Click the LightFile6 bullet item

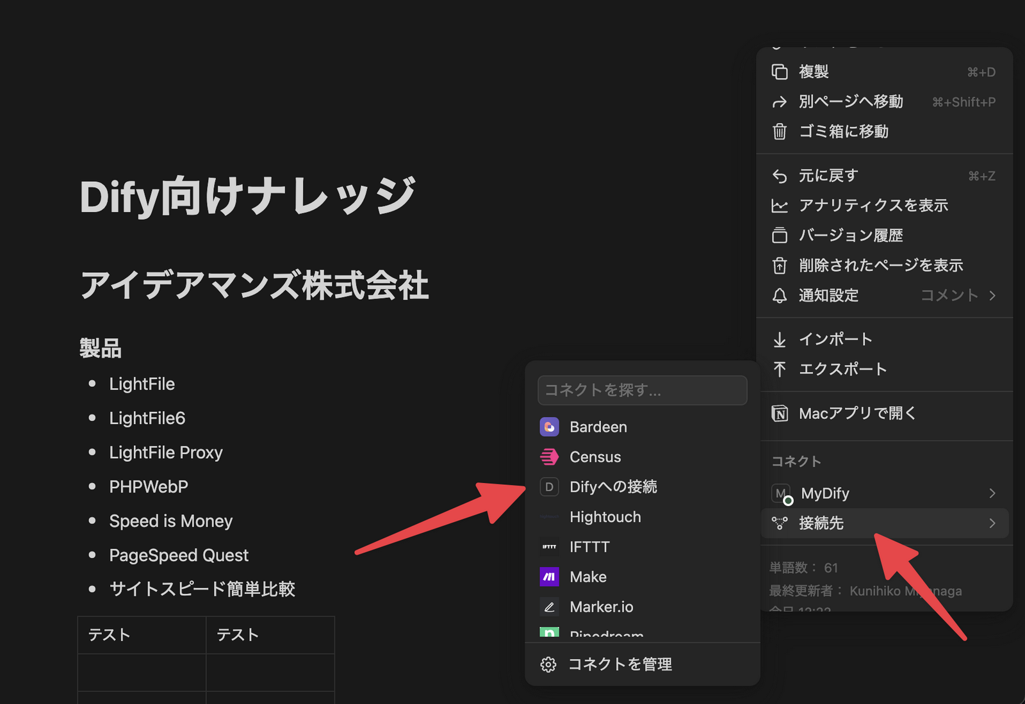pos(147,418)
